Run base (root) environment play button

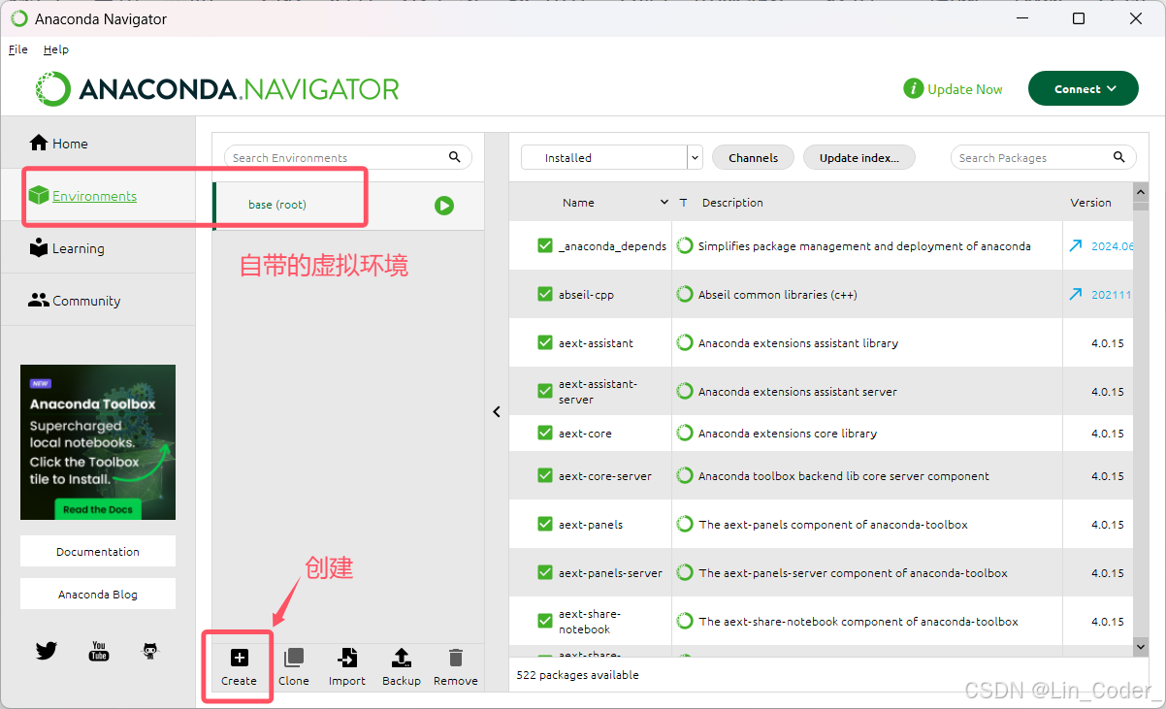pos(444,206)
